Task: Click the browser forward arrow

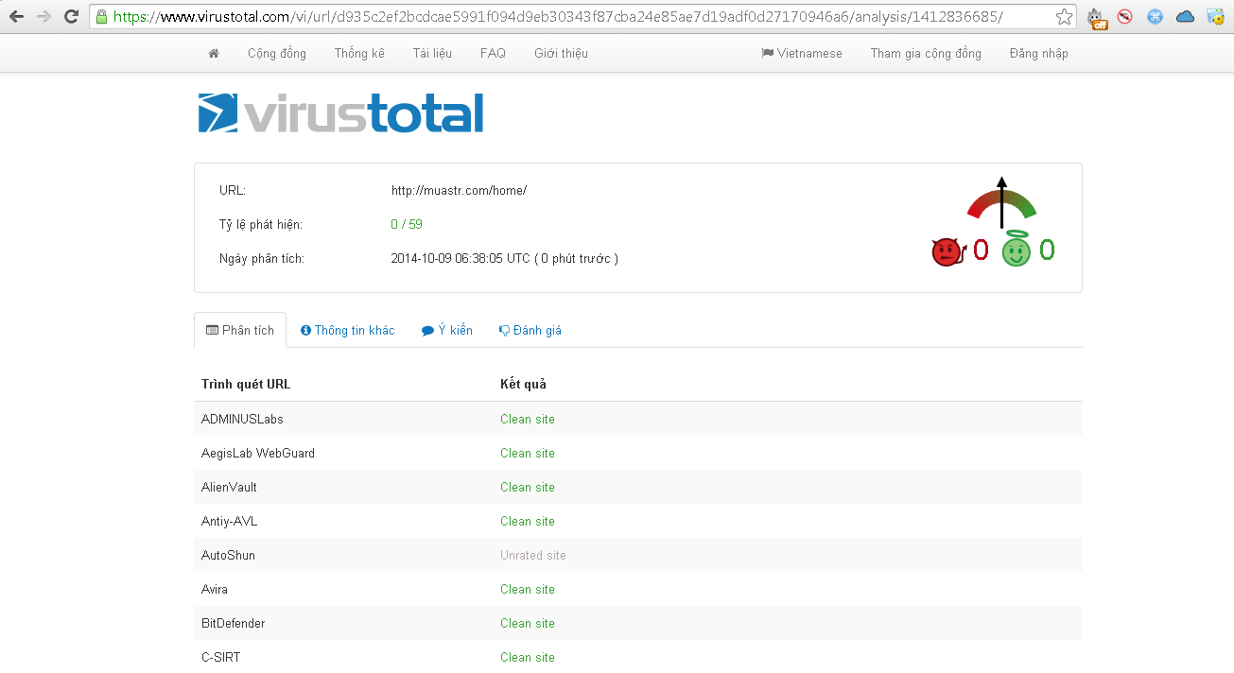Action: coord(43,16)
